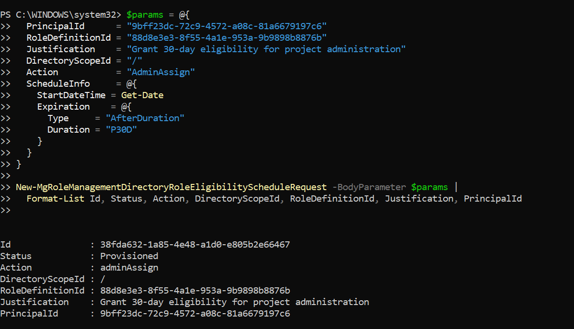Click the Get-Date command text
Screen dimensions: 574x329
coord(142,95)
